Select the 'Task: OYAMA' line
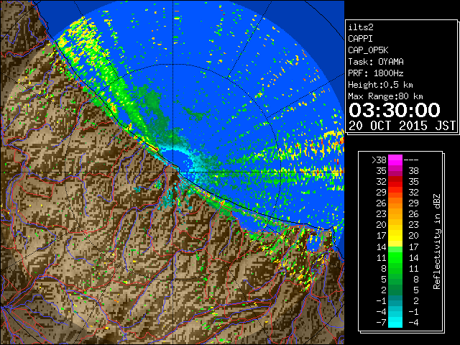 coord(376,62)
